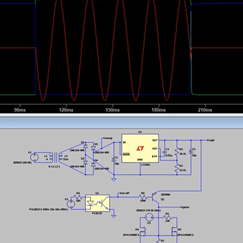The height and width of the screenshot is (243, 243).
Task: Select capacitor C1 symbol
Action: [114, 160]
